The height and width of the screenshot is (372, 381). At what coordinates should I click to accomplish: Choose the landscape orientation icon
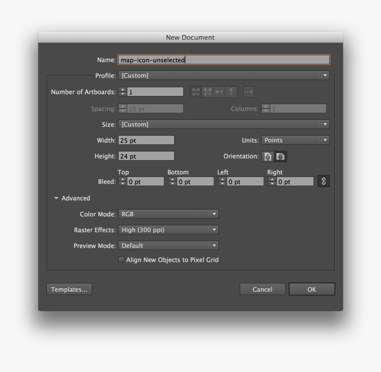pyautogui.click(x=281, y=157)
